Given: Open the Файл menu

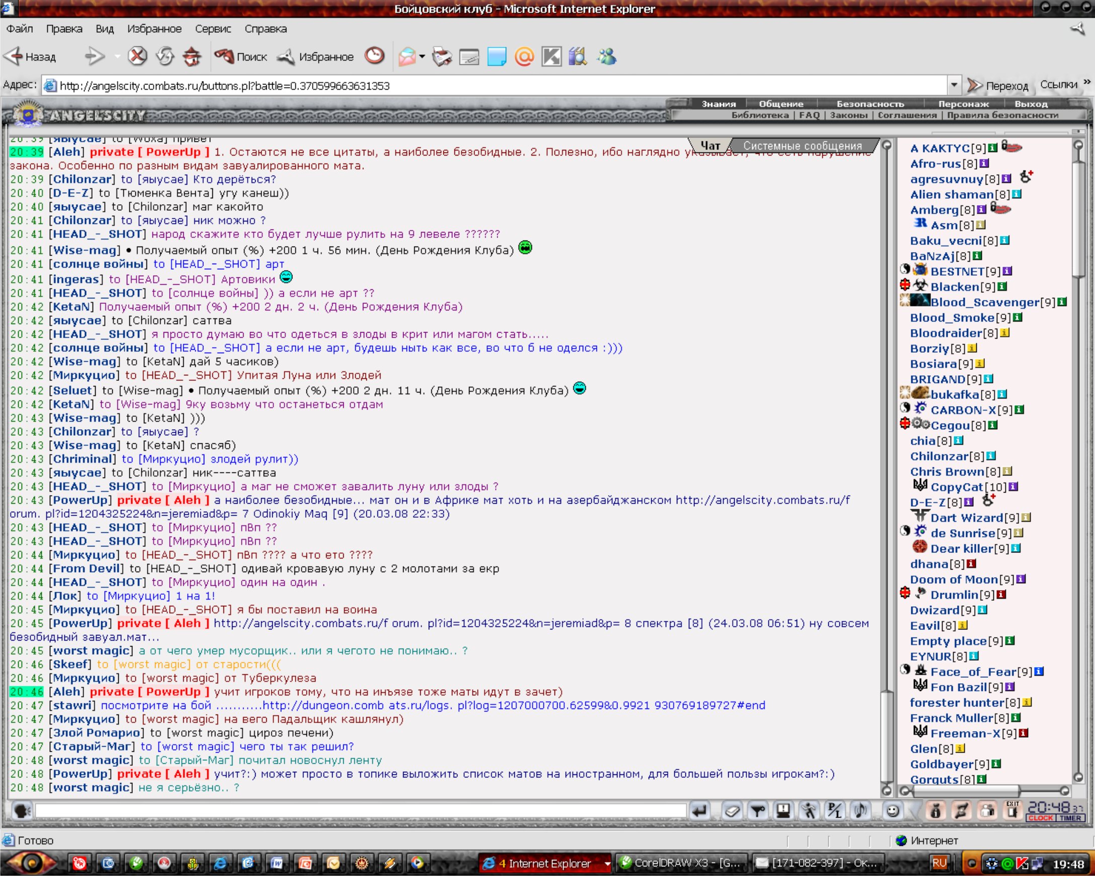Looking at the screenshot, I should coord(20,29).
